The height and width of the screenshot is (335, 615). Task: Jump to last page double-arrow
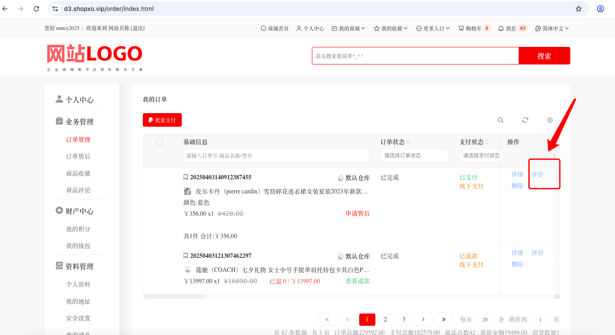(444, 319)
